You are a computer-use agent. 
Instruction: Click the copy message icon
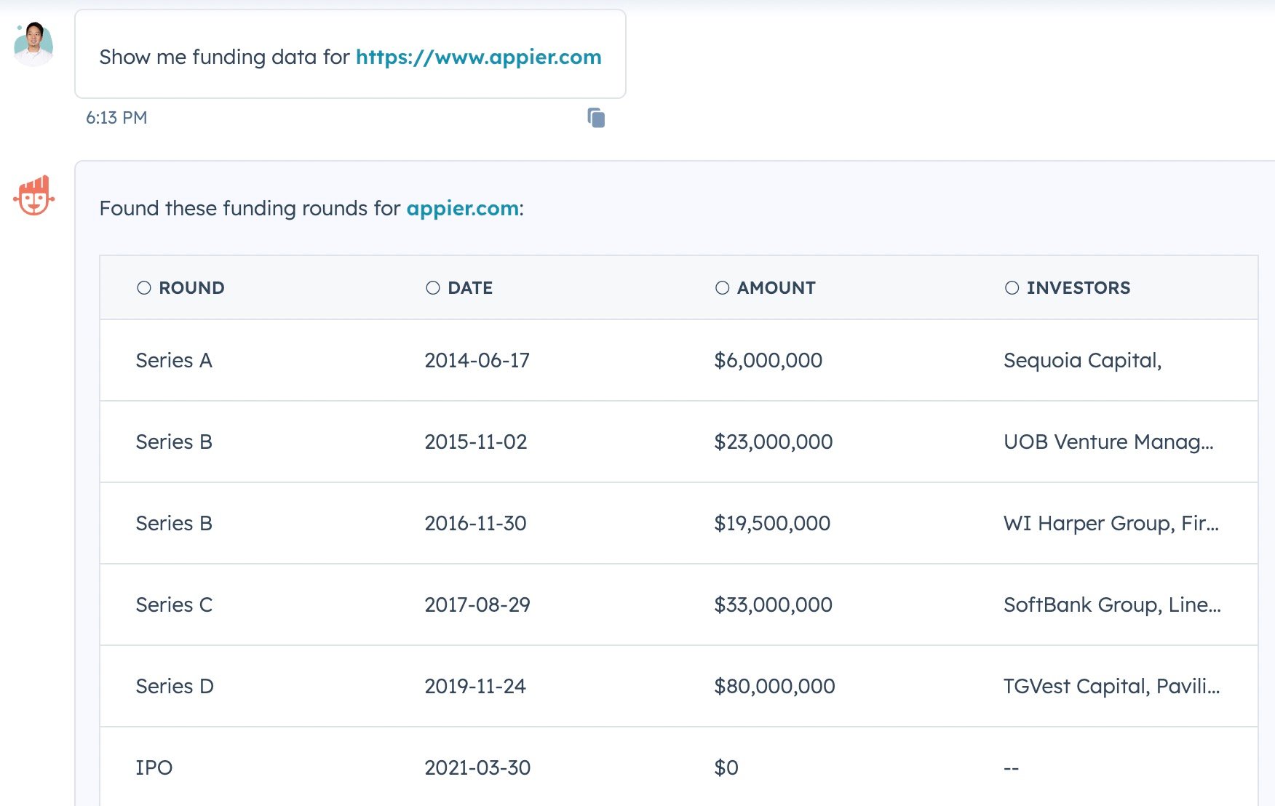tap(596, 117)
